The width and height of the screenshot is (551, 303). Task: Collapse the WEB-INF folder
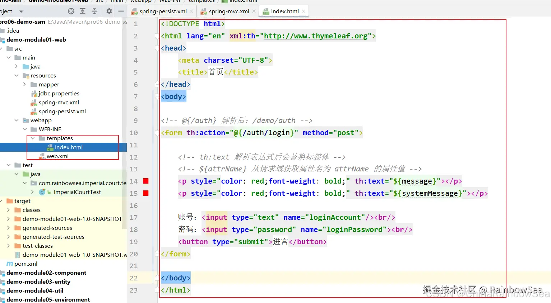tap(25, 129)
